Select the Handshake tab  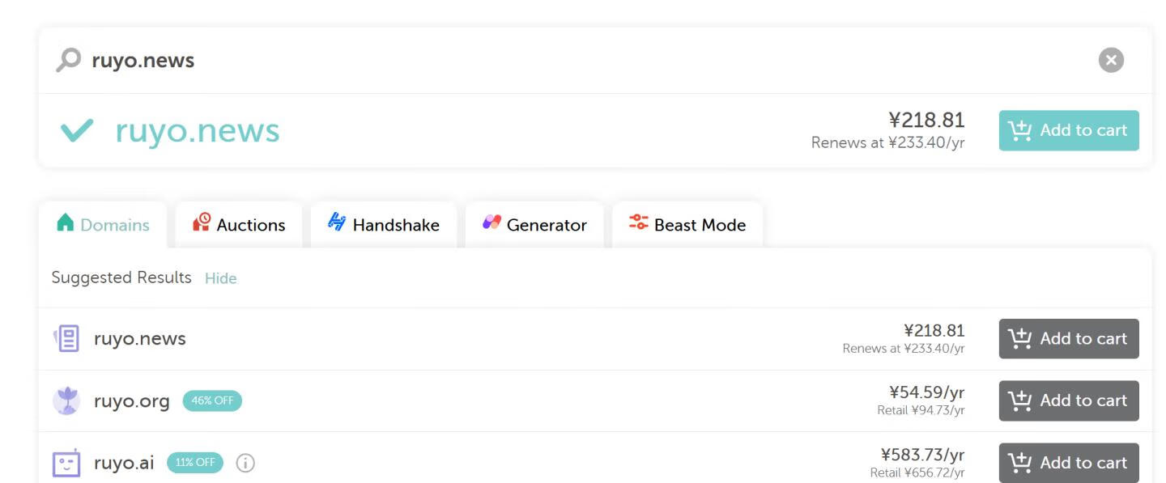384,225
